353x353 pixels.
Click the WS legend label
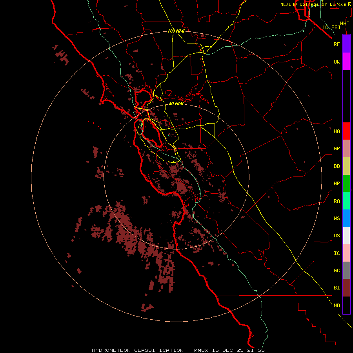point(337,218)
